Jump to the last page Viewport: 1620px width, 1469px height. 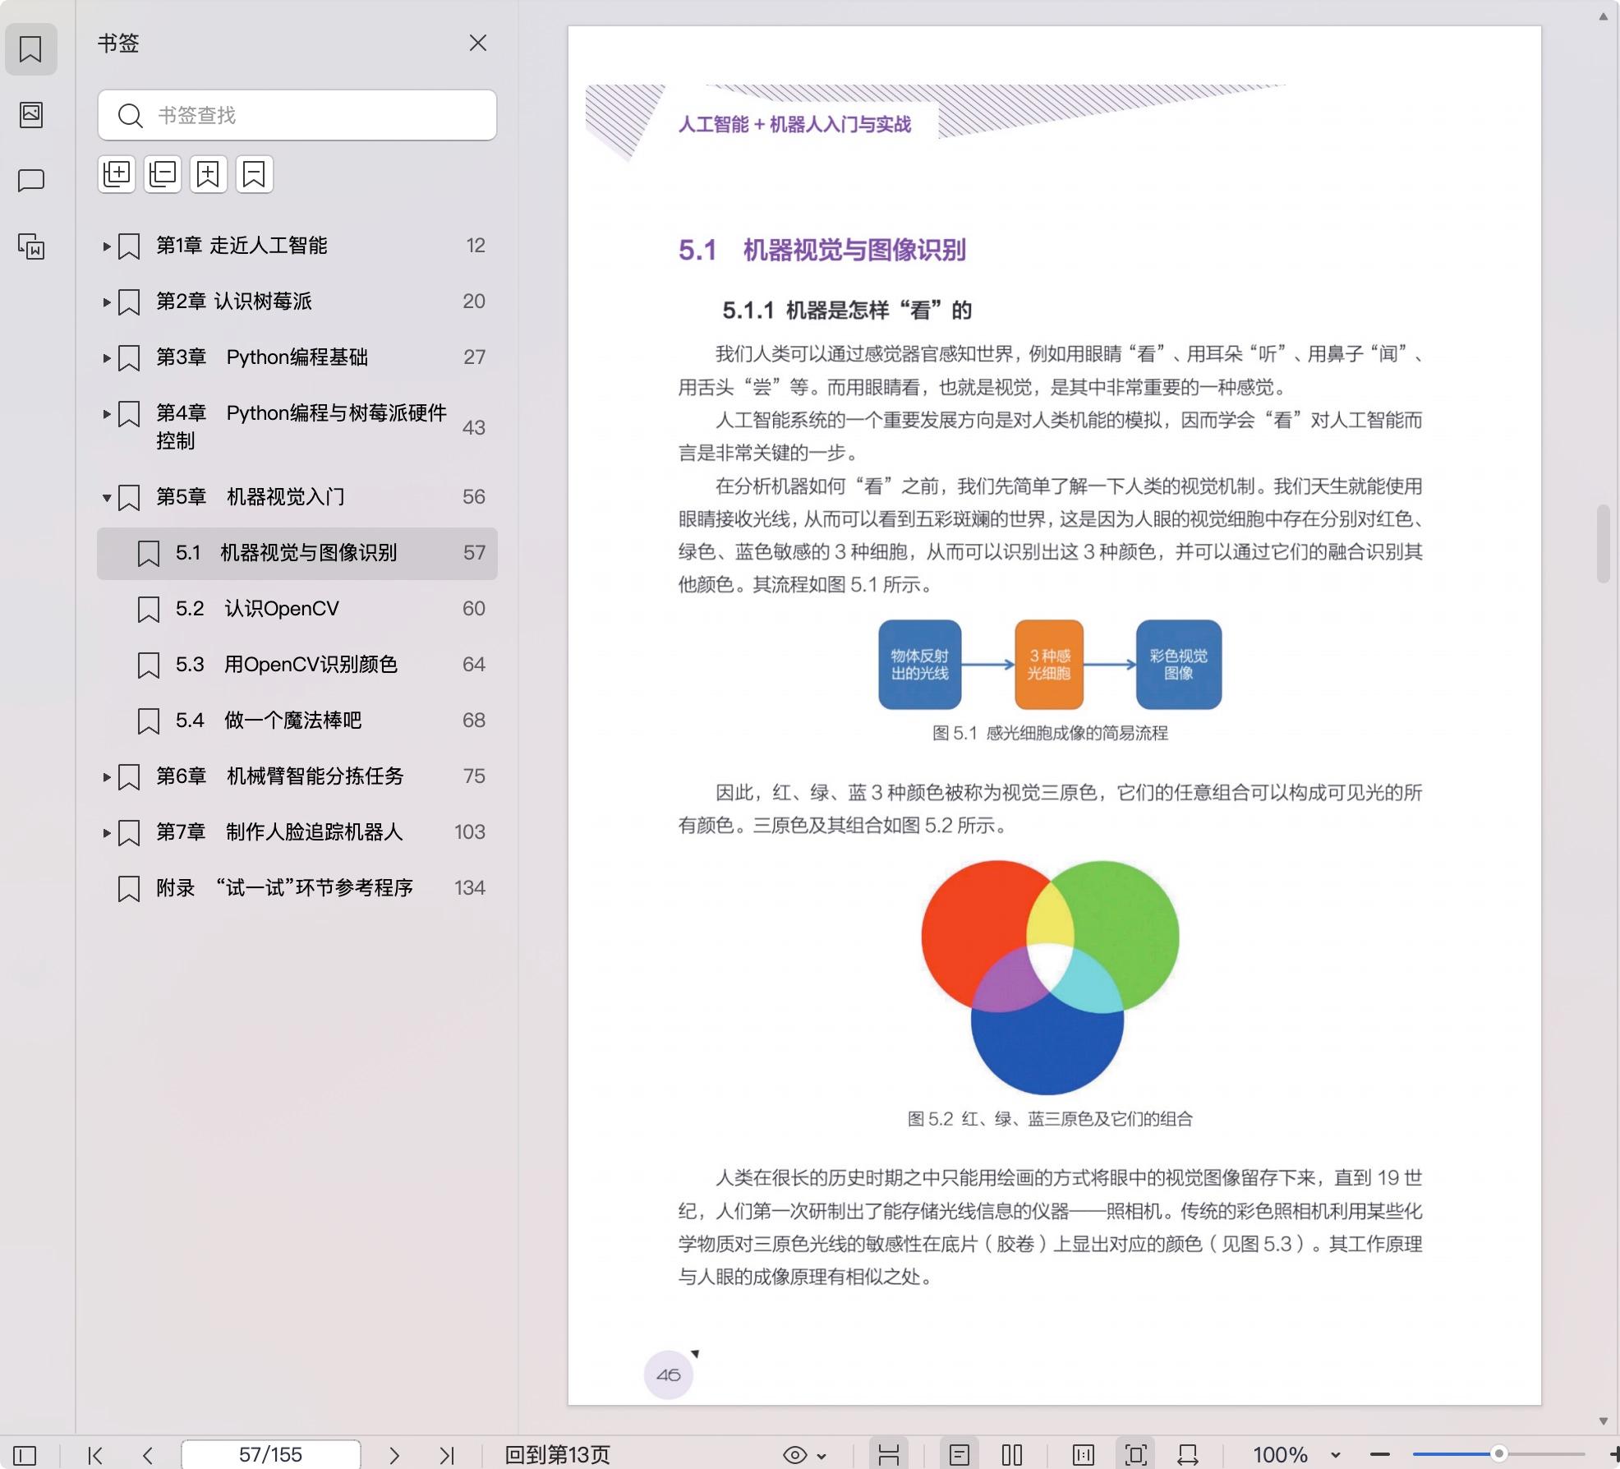[x=447, y=1455]
